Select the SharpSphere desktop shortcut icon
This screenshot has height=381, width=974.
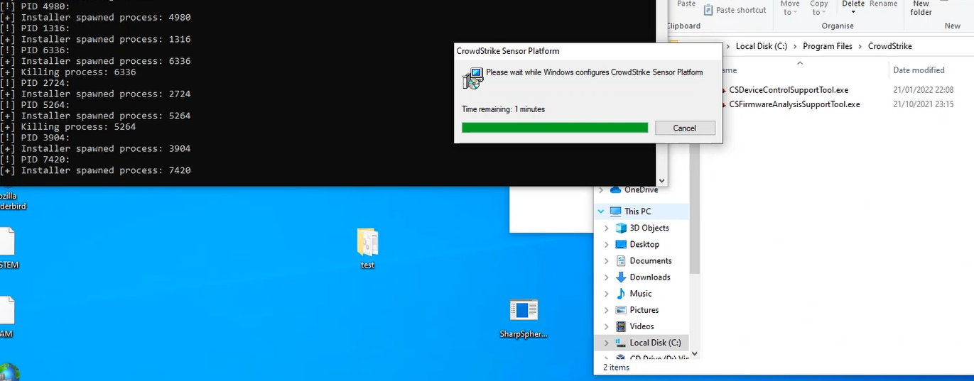point(524,310)
